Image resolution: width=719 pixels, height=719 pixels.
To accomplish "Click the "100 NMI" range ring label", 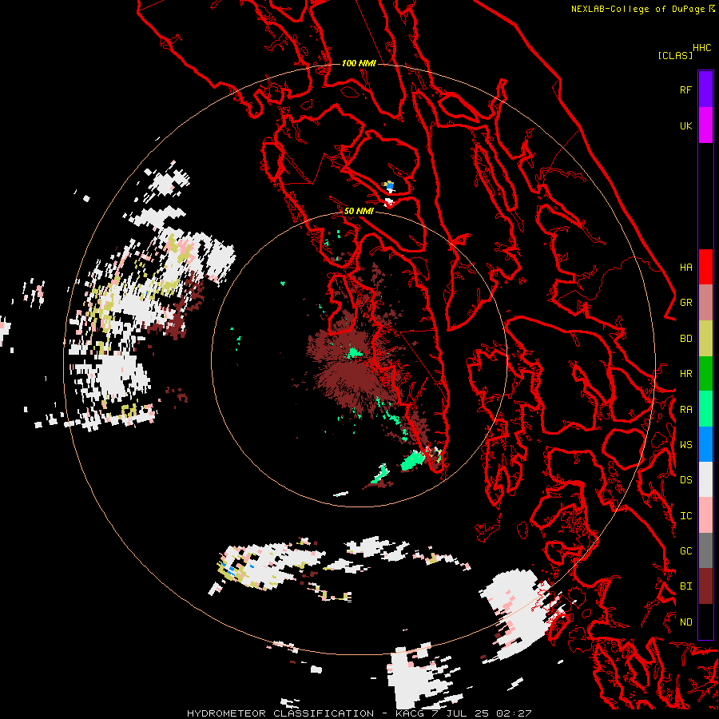I will (359, 63).
